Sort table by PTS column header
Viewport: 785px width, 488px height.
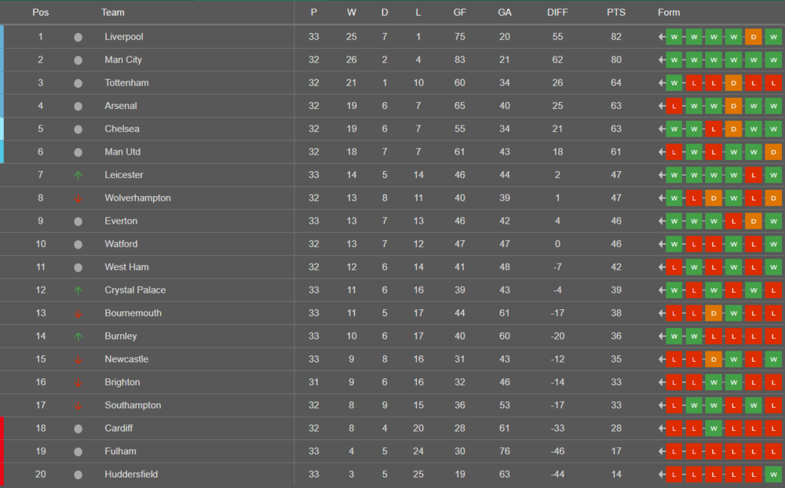pos(616,13)
